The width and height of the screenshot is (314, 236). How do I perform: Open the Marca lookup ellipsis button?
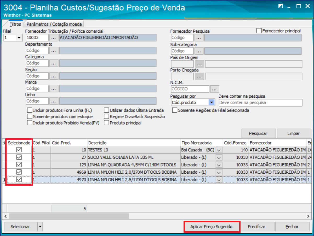54,88
